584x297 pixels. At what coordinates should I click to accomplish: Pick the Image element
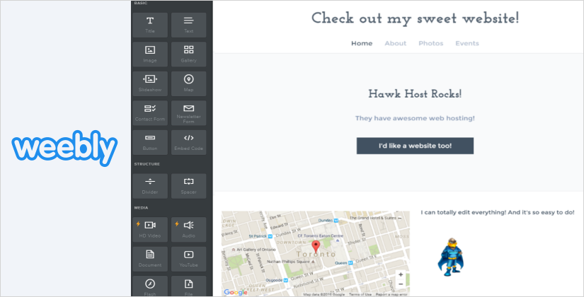(150, 54)
